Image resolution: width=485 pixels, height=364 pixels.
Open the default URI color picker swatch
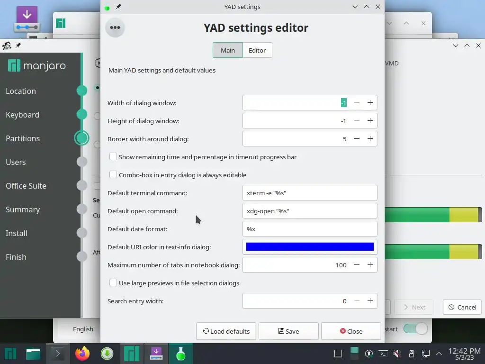pos(310,246)
